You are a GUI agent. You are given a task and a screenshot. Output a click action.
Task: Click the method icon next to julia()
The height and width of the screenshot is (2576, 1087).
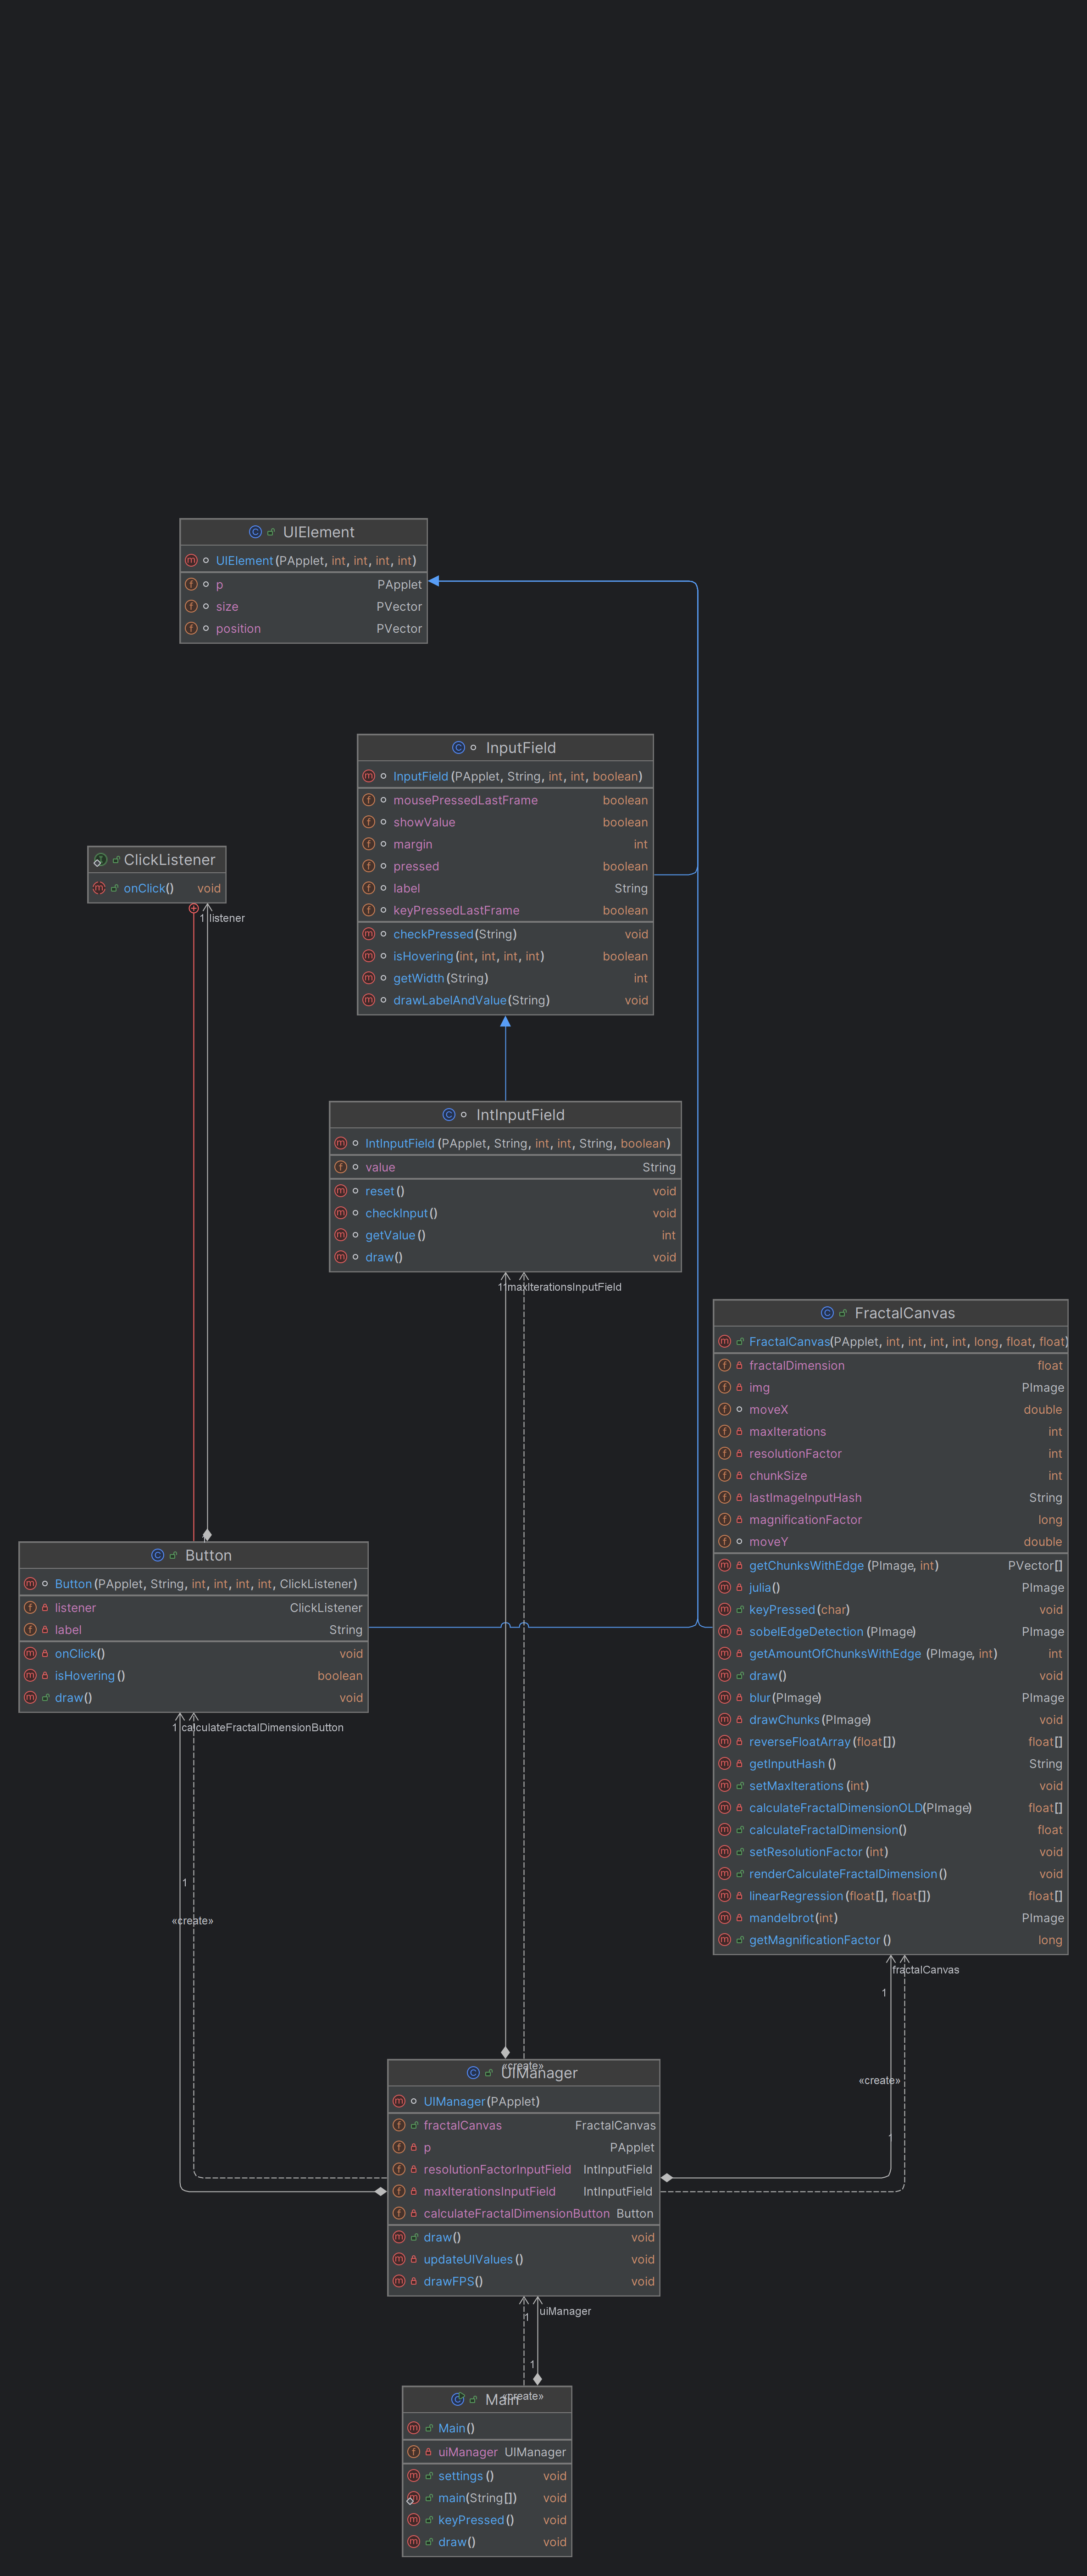coord(725,1587)
